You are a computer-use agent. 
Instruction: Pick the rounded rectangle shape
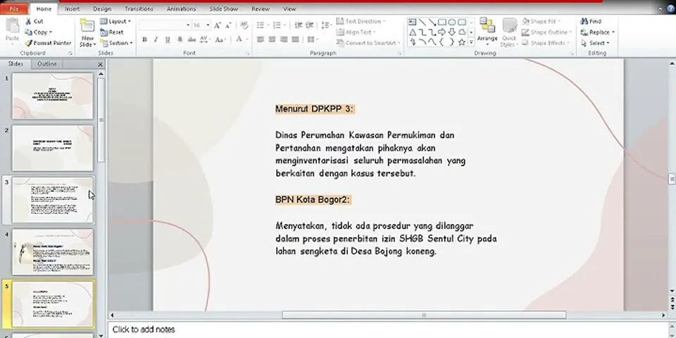coord(462,22)
